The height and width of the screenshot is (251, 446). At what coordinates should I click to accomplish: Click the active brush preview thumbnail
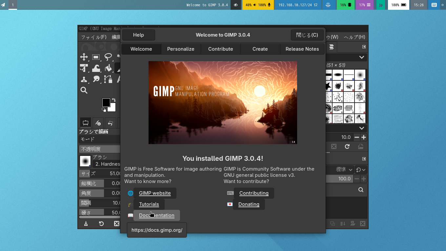(x=85, y=161)
